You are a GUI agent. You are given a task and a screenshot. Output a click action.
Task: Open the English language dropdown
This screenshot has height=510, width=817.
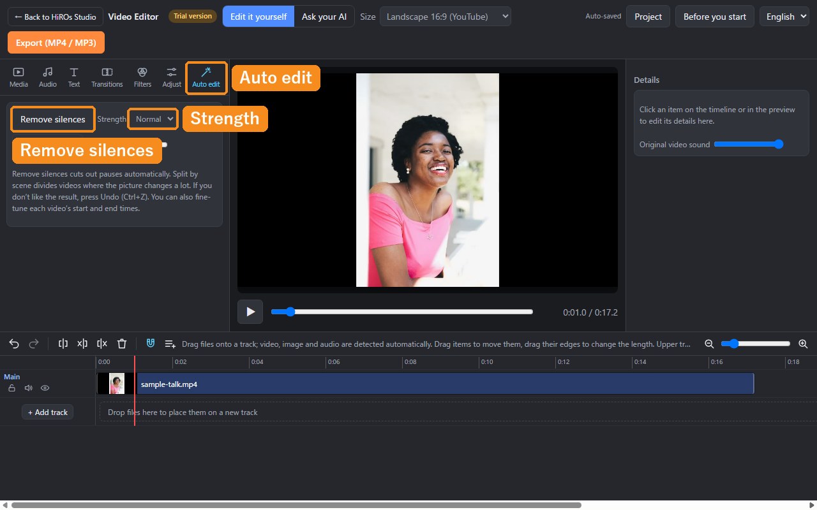pos(784,17)
